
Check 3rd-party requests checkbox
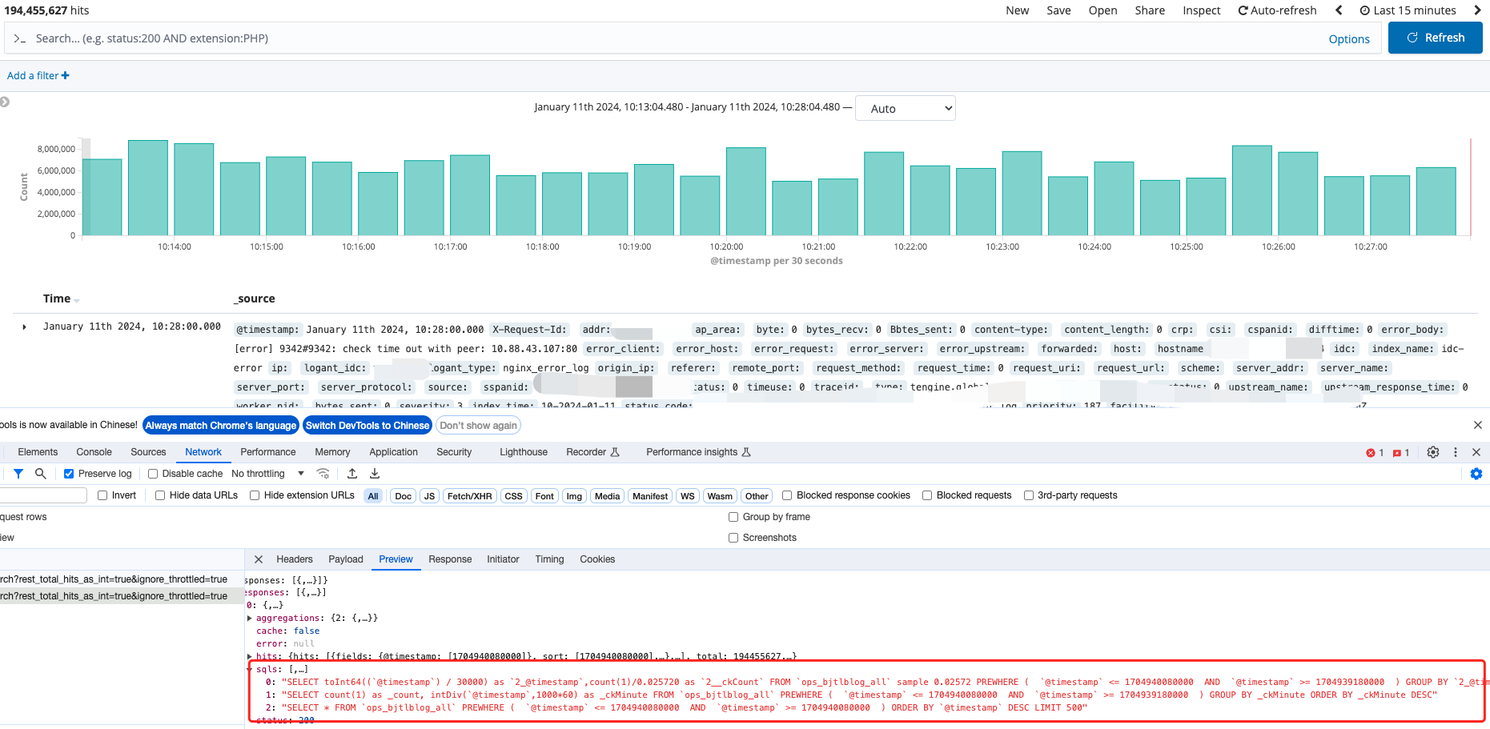coord(1029,495)
